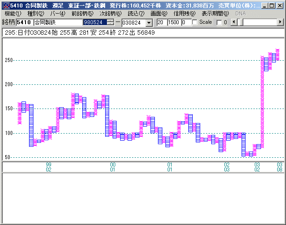Expand the end date dropdown arrow
This screenshot has width=286, height=225.
click(149, 23)
